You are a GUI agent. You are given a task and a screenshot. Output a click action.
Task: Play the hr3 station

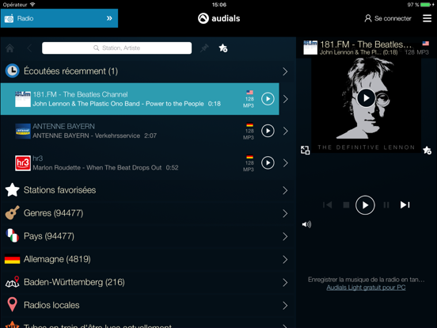[268, 162]
